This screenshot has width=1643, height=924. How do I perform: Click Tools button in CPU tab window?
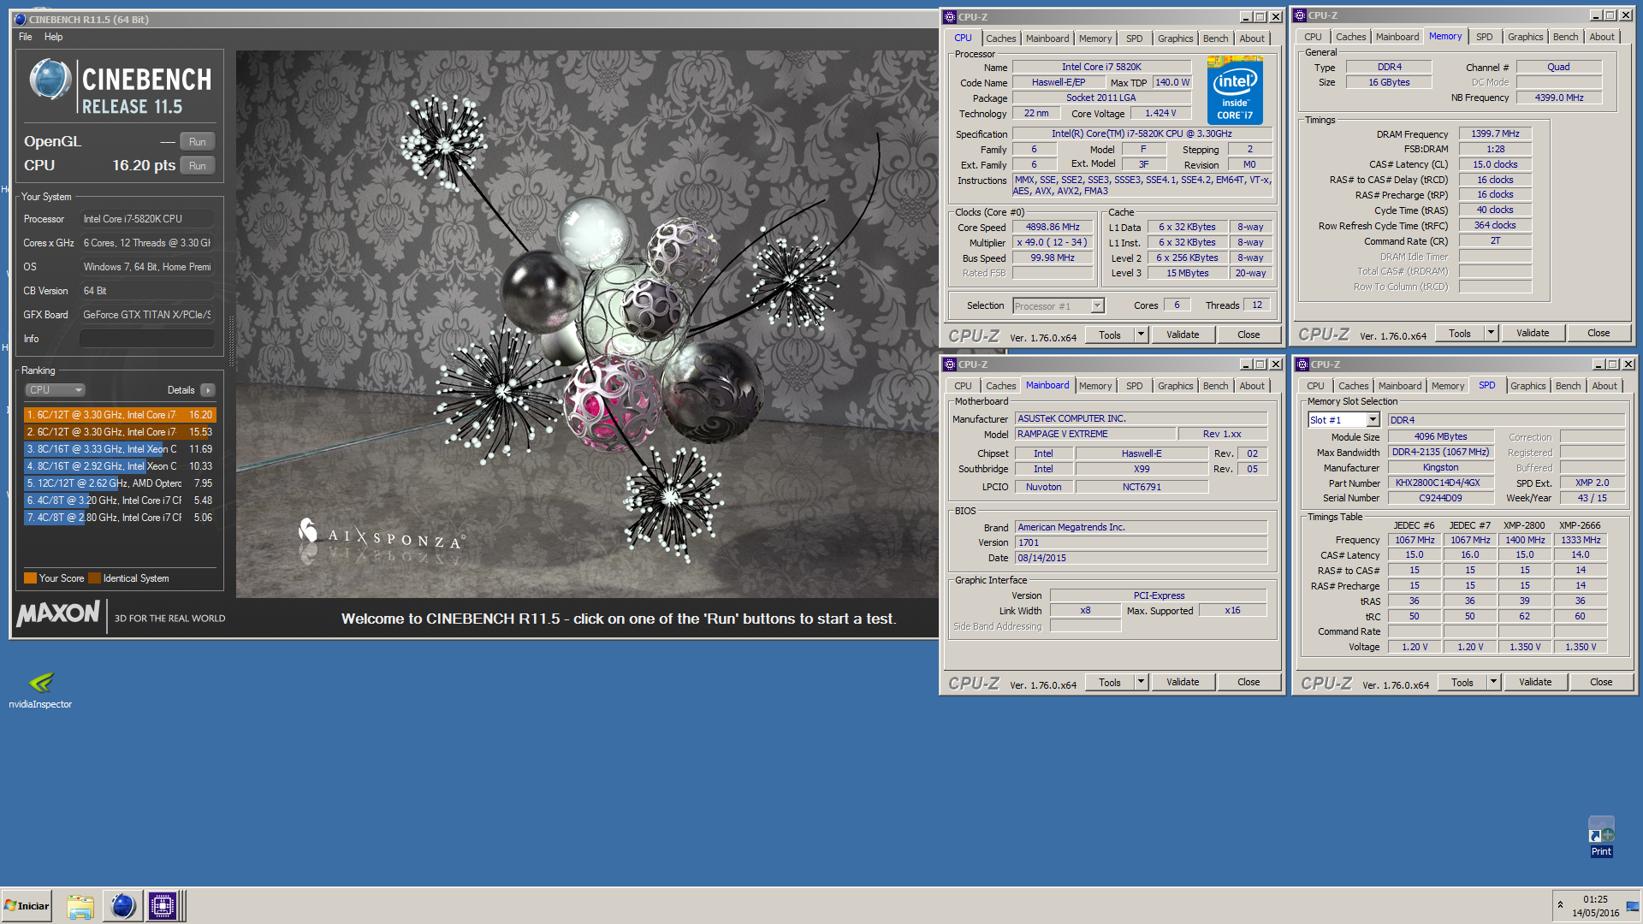tap(1110, 335)
